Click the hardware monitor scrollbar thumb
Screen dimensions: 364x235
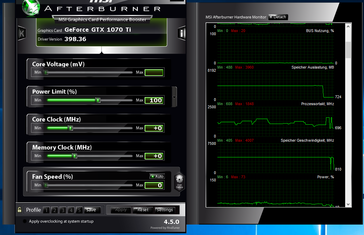[x=348, y=50]
